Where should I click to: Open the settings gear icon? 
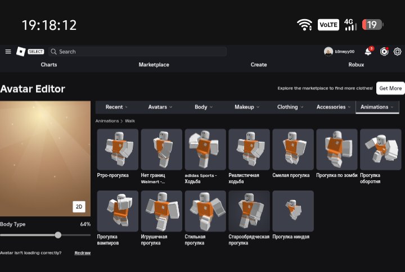click(397, 52)
